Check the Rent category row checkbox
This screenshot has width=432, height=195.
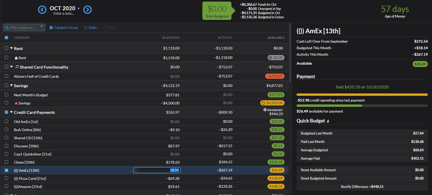tap(7, 58)
